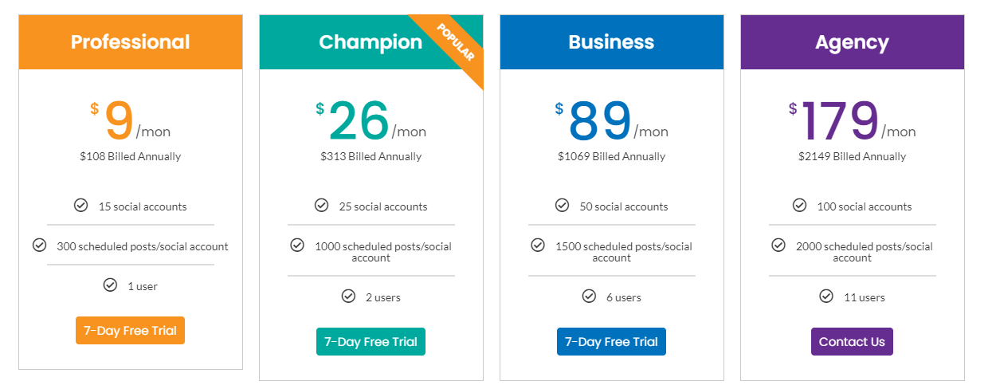Viewport: 996px width, 389px height.
Task: Click checkmark icon beside 15 social accounts
Action: [80, 206]
